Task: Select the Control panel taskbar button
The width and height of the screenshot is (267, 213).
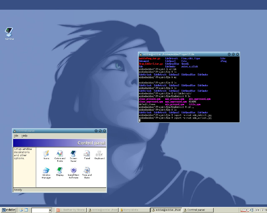Action: (x=198, y=210)
